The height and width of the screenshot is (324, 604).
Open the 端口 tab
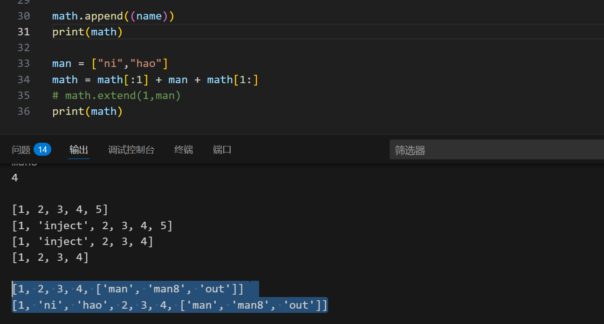[x=222, y=150]
